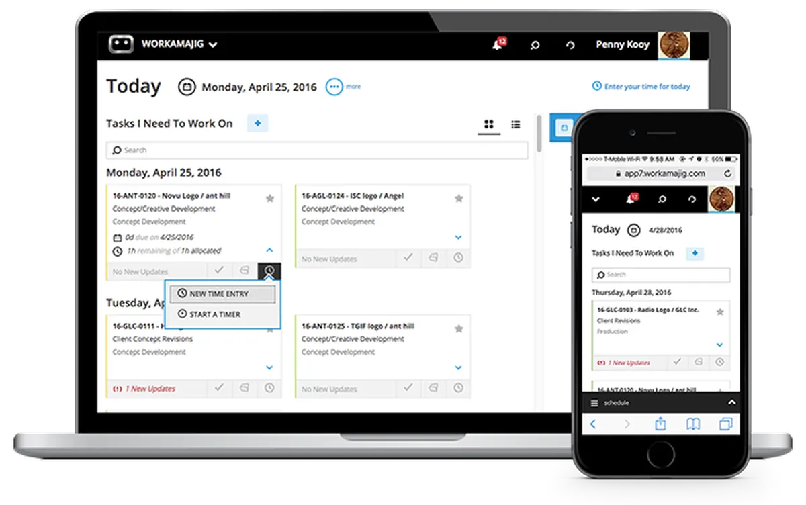Image resolution: width=806 pixels, height=505 pixels.
Task: Open share sheet in phone Safari
Action: [660, 424]
